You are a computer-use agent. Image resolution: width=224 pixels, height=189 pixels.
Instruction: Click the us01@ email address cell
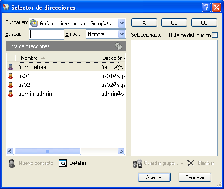click(x=113, y=76)
